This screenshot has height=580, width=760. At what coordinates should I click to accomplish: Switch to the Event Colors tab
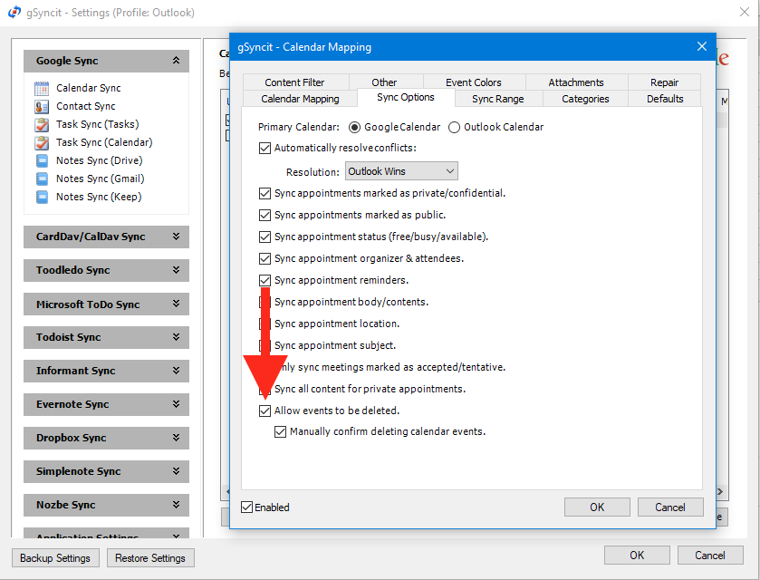click(474, 82)
